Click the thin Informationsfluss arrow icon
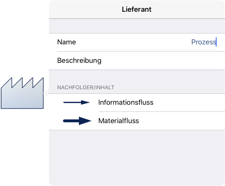This screenshot has width=225, height=186. pyautogui.click(x=76, y=102)
